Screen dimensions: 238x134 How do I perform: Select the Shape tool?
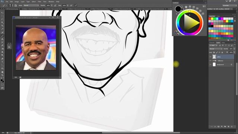click(2, 68)
